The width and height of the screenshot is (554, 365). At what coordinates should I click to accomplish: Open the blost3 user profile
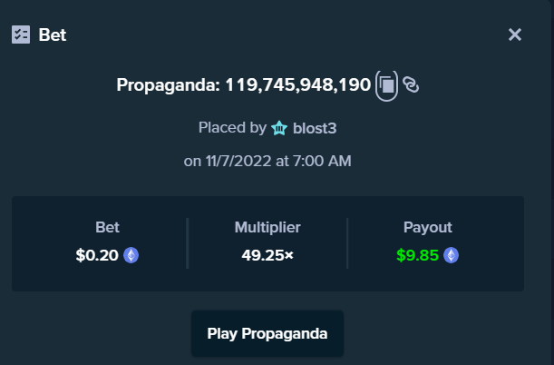[x=315, y=128]
